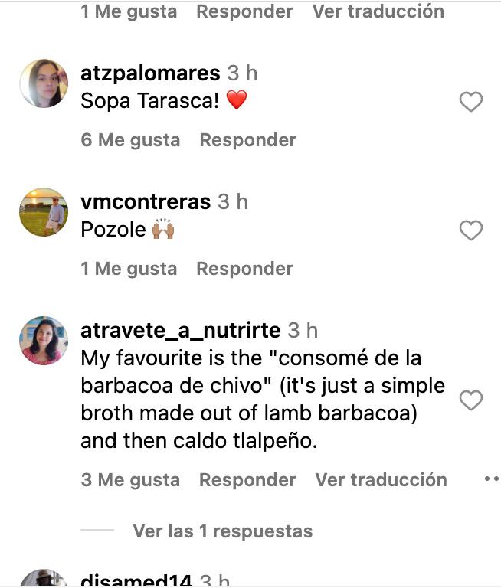Open the atzpalomares username link

(150, 73)
